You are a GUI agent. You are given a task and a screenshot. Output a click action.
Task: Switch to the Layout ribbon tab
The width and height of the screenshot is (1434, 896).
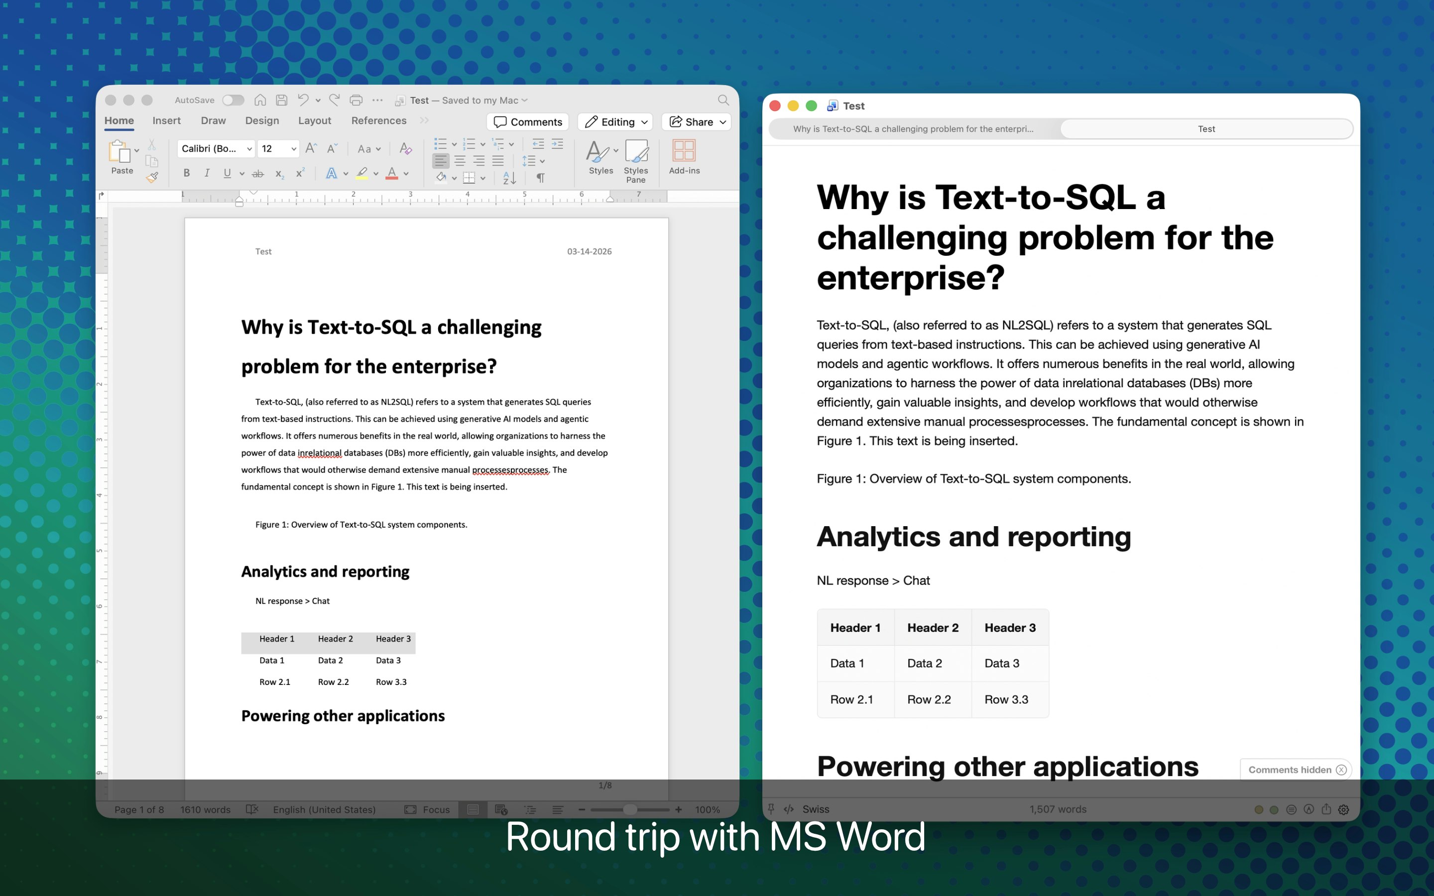pos(315,120)
